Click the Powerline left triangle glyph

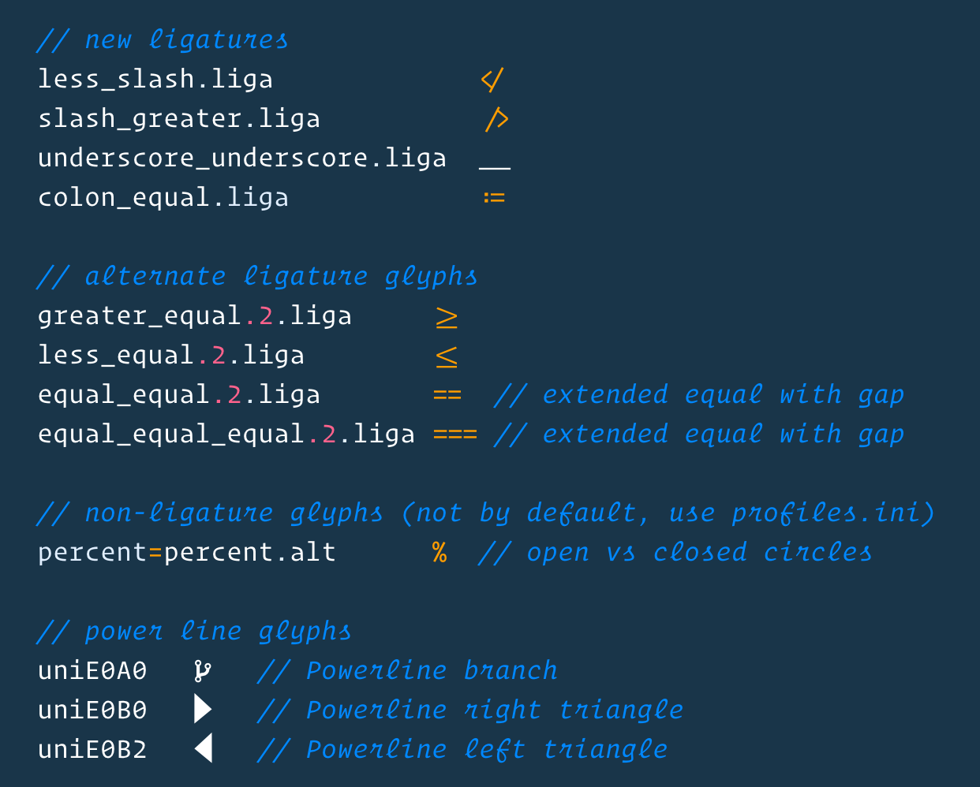click(x=204, y=748)
